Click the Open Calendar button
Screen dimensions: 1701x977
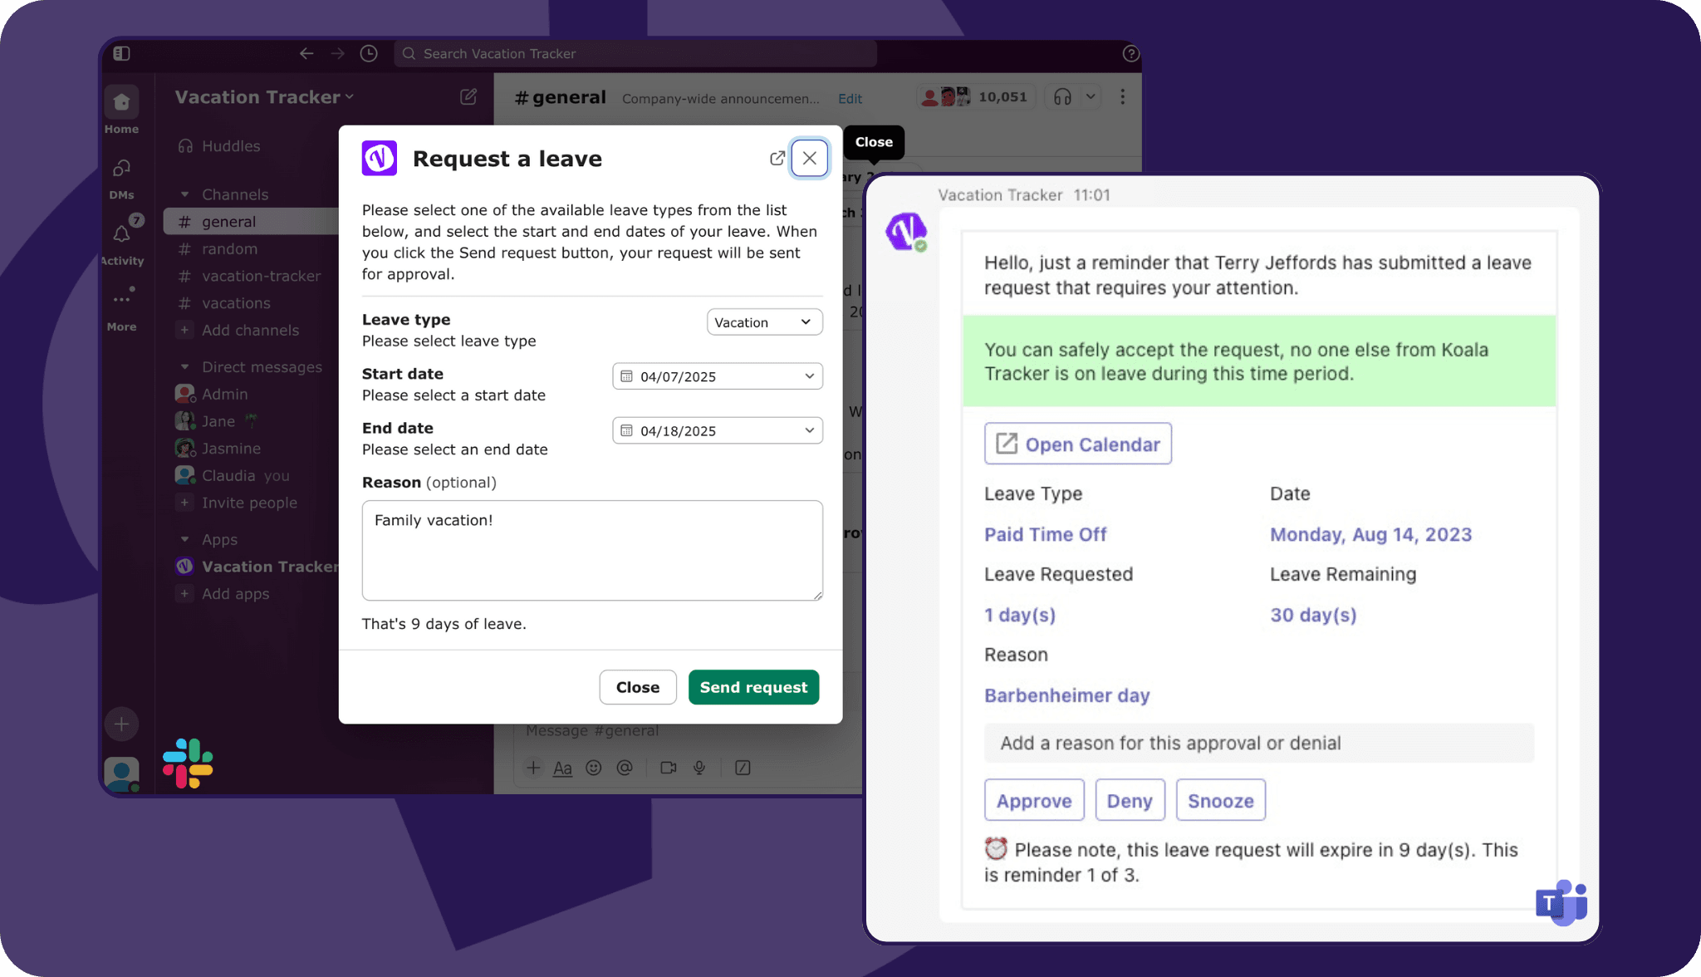[x=1077, y=444]
